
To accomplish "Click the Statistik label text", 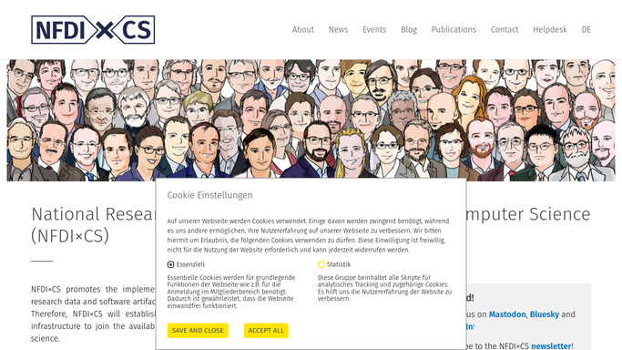I will [339, 264].
